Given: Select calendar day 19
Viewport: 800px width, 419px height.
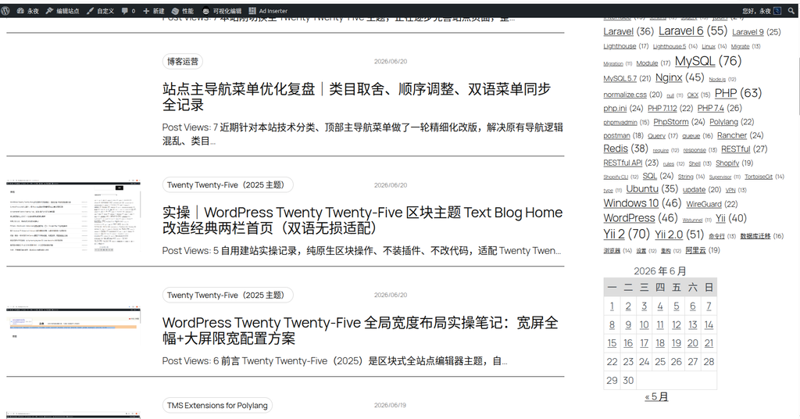Looking at the screenshot, I should tap(676, 343).
